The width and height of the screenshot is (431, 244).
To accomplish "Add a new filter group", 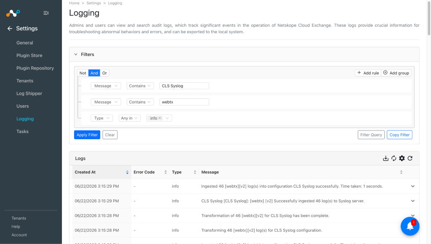I will pos(396,73).
